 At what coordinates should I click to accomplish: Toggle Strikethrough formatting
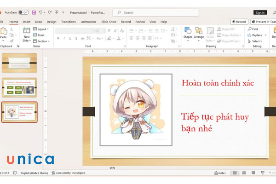pos(82,38)
